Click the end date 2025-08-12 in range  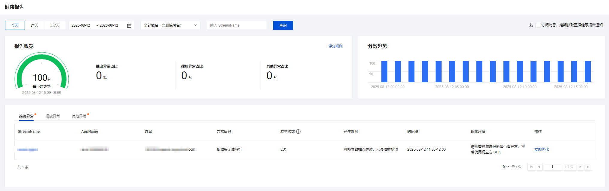[109, 25]
